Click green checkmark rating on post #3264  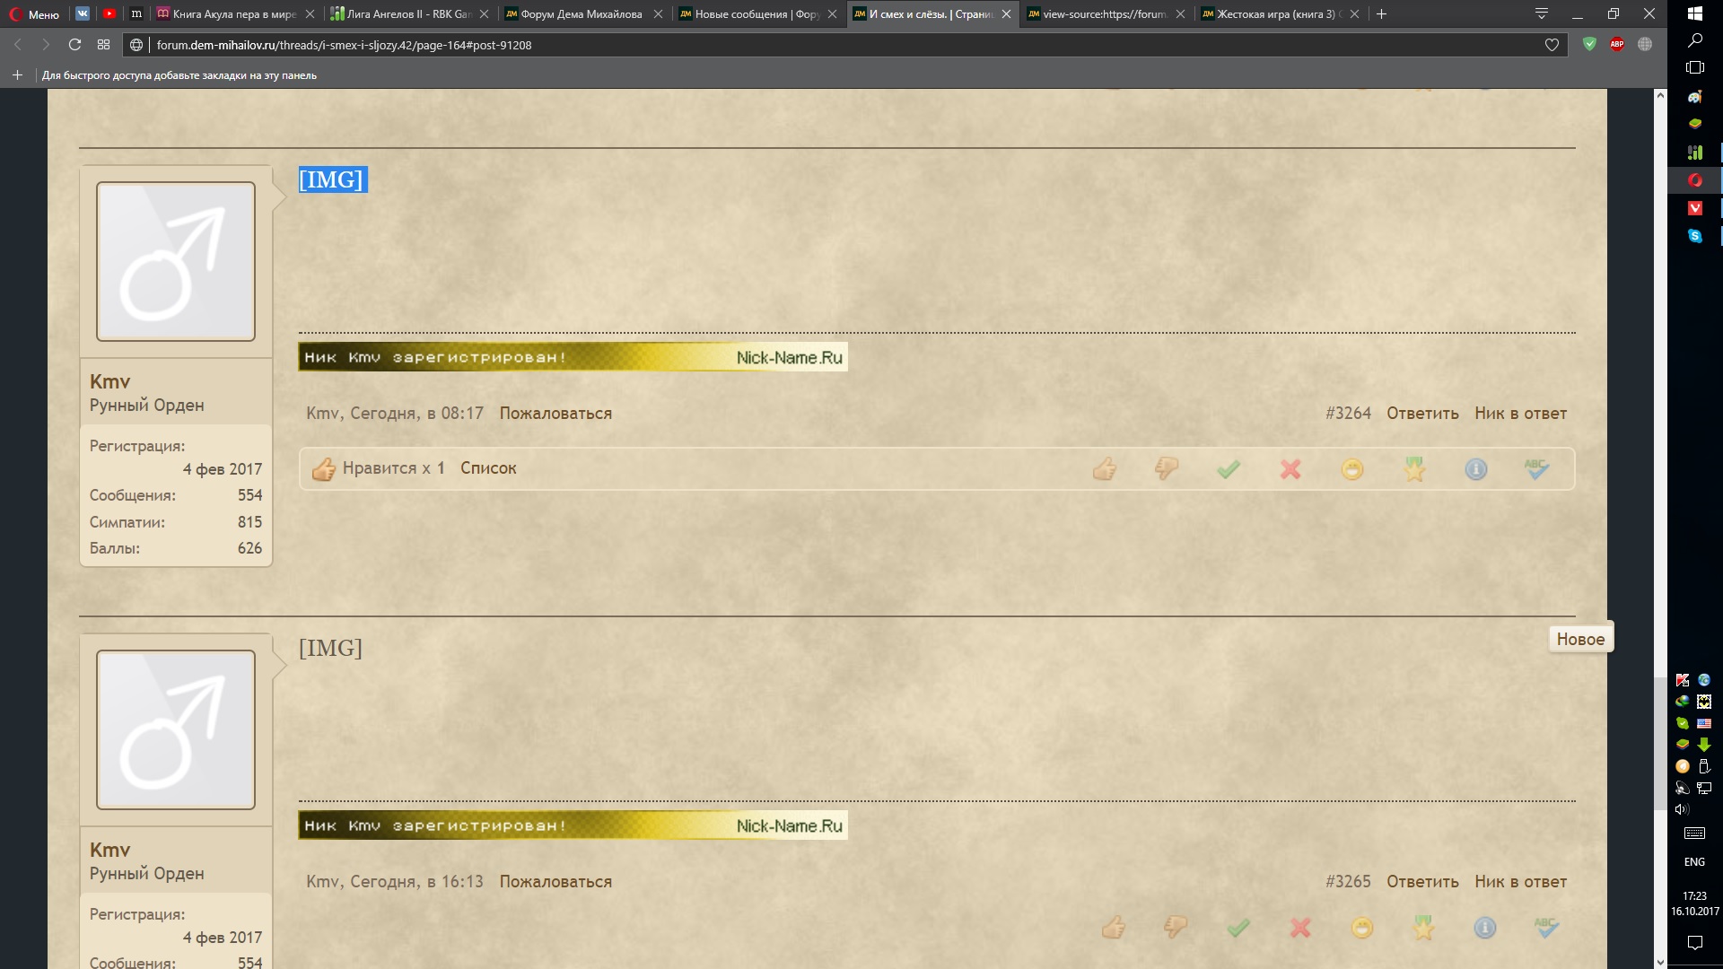point(1229,468)
